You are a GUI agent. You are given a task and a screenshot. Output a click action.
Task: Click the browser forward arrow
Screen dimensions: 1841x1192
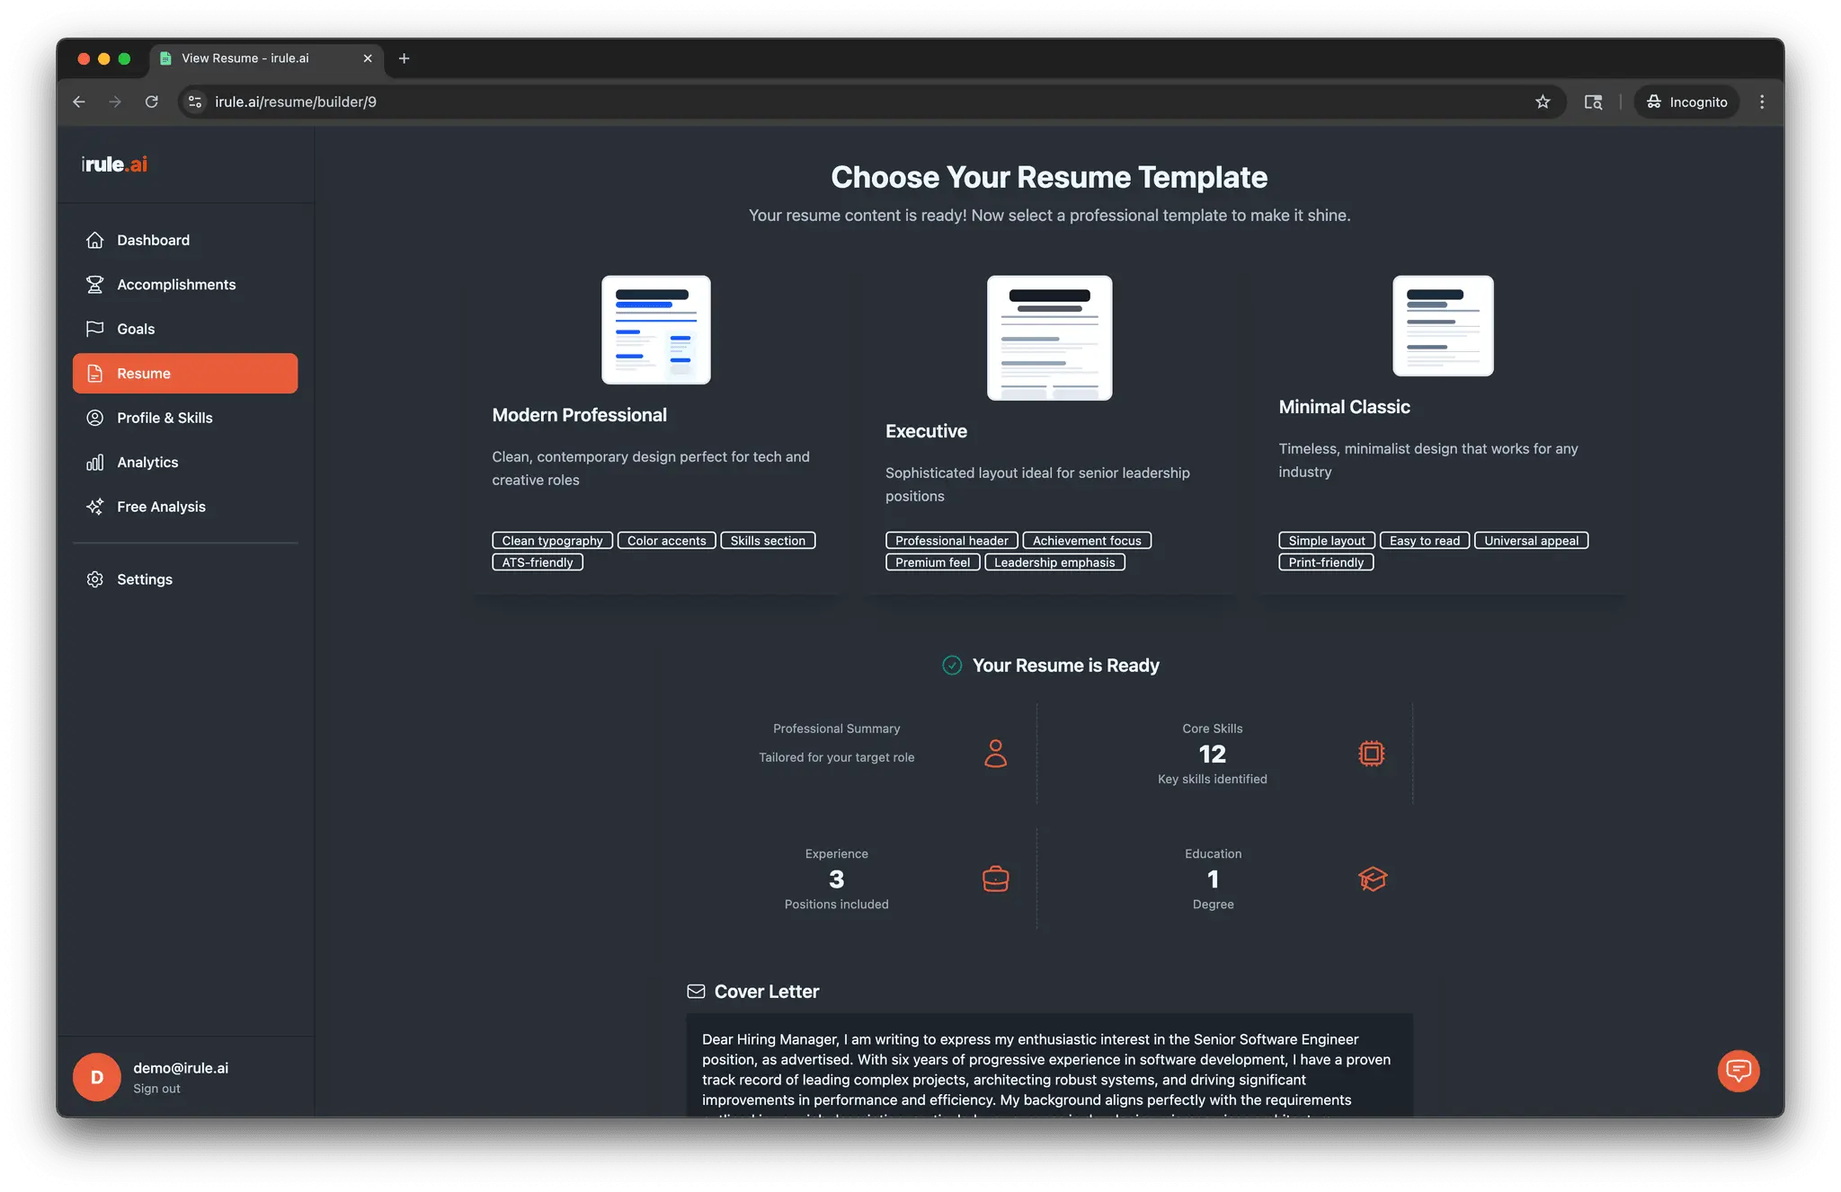click(x=115, y=102)
